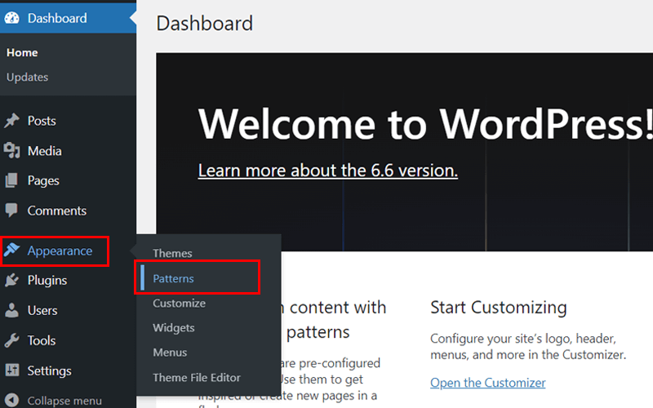Follow the Learn more about 6.6 version link
This screenshot has height=408, width=653.
click(x=328, y=171)
